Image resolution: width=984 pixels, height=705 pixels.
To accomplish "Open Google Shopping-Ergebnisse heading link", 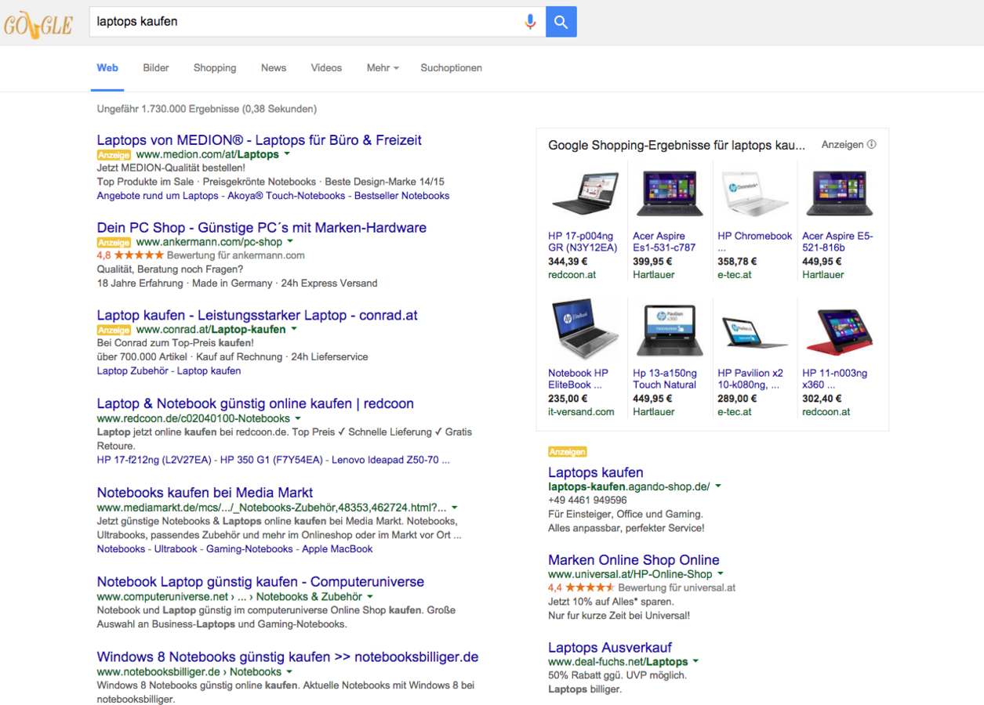I will (x=677, y=146).
